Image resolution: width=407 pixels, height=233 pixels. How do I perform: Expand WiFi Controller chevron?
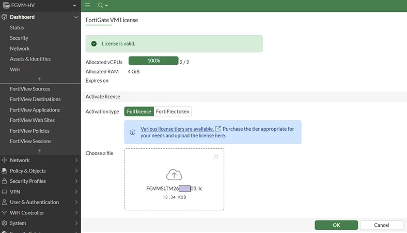click(76, 213)
